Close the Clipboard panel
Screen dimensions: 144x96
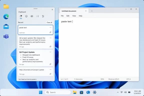[52, 9]
